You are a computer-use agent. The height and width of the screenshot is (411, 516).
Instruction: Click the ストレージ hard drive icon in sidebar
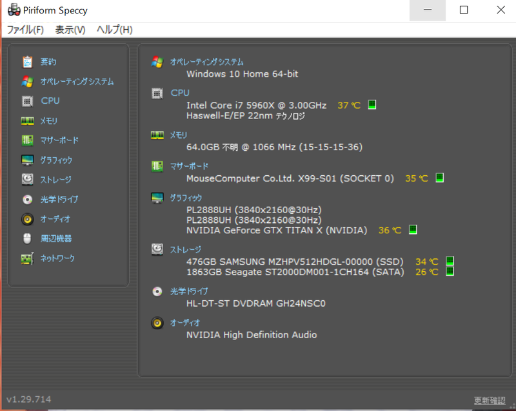pyautogui.click(x=27, y=180)
